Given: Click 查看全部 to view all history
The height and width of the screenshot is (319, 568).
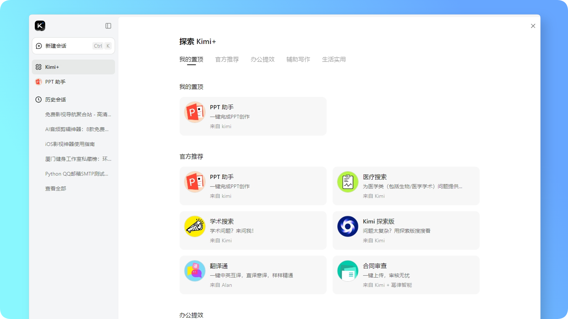Looking at the screenshot, I should coord(56,189).
